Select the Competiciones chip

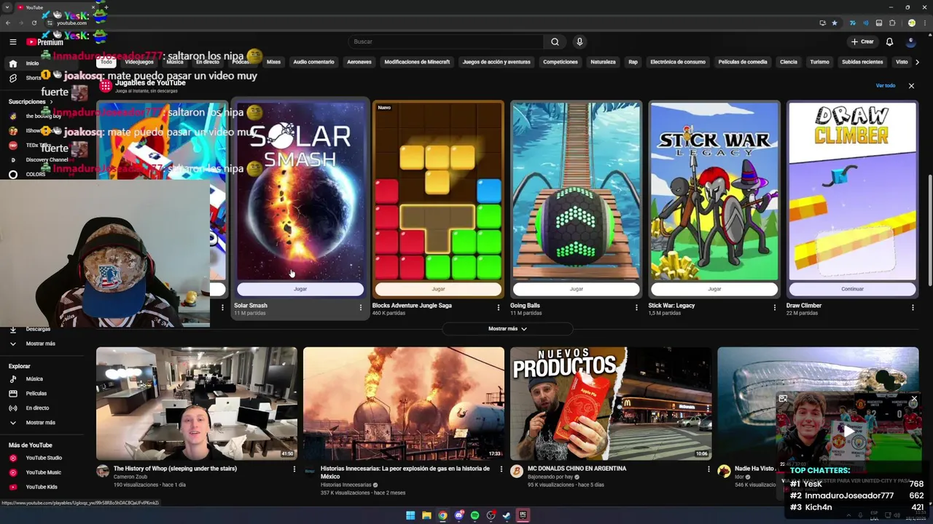click(561, 62)
